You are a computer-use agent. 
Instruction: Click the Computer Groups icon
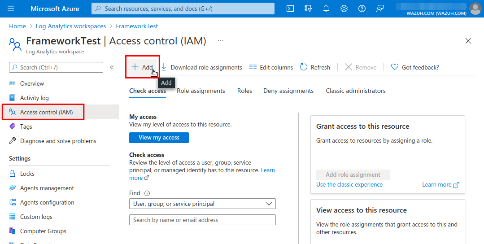(13, 231)
